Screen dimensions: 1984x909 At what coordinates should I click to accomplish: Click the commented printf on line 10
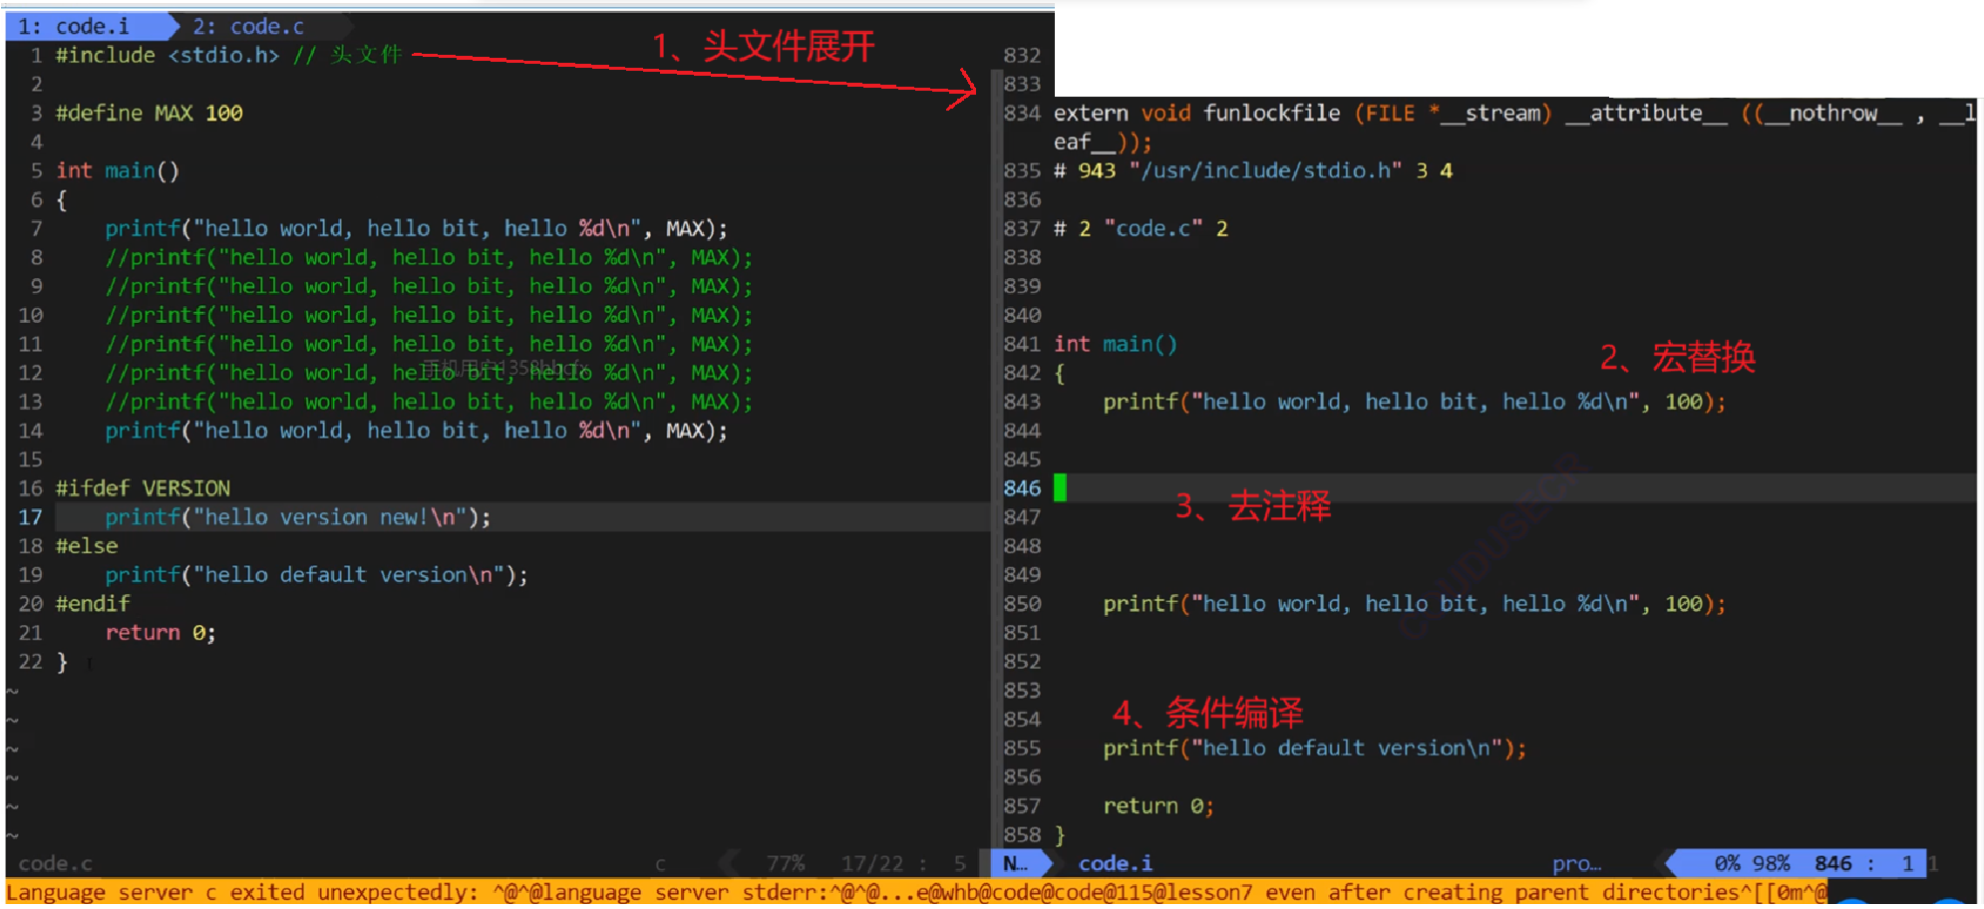click(x=430, y=315)
